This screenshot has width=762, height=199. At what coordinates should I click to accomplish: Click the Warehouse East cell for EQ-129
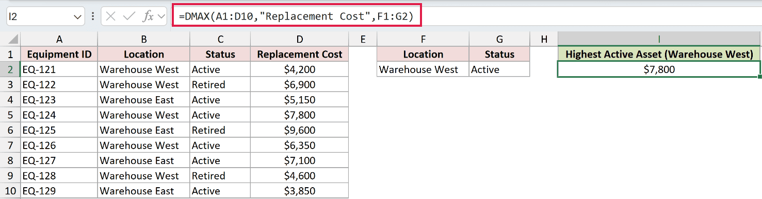[x=144, y=191]
